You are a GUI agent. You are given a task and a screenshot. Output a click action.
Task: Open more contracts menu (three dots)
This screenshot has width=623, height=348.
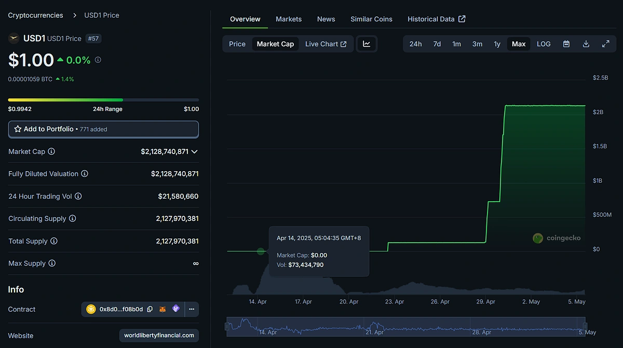192,309
